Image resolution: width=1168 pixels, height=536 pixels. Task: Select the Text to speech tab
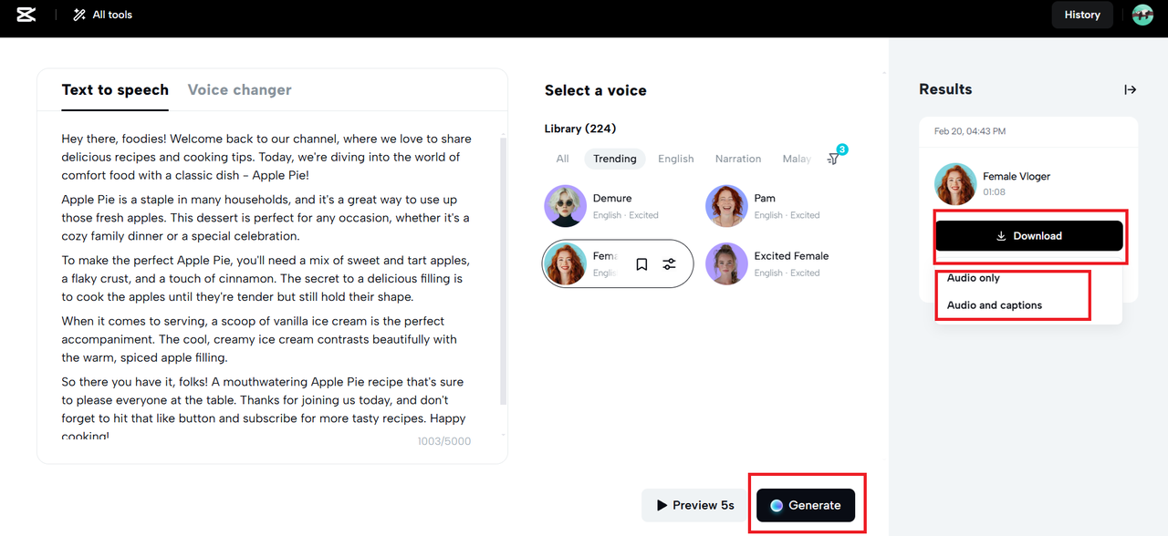(115, 89)
